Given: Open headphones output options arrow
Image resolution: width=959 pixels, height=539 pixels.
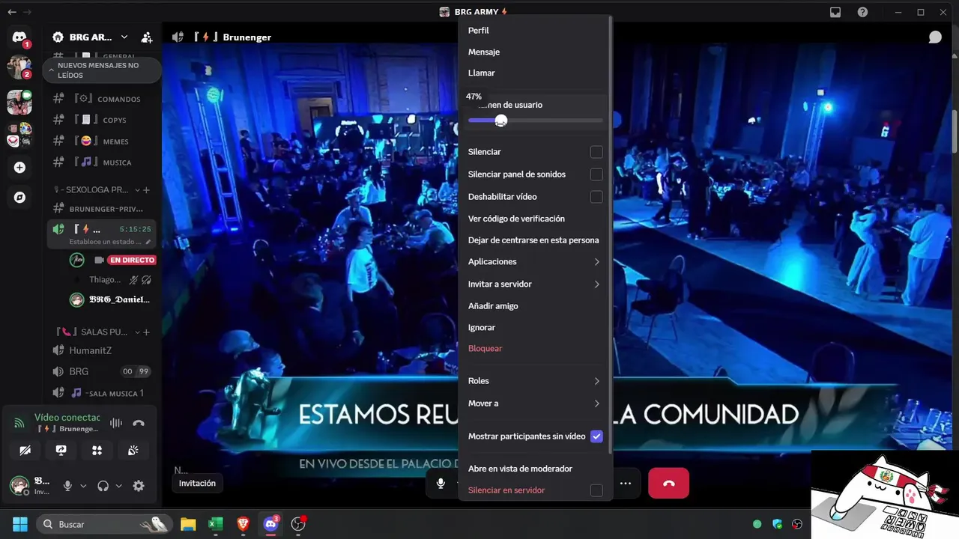Looking at the screenshot, I should [118, 486].
